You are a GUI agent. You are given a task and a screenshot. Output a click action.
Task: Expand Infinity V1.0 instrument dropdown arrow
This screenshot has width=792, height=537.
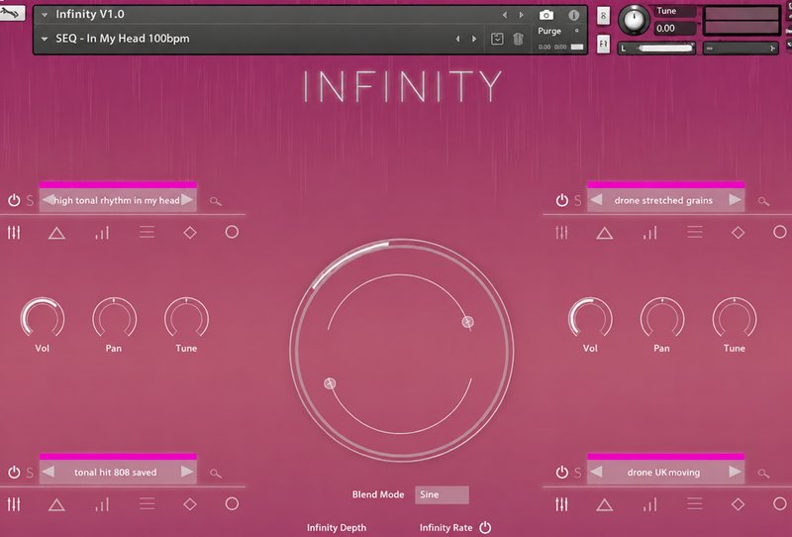click(x=45, y=15)
